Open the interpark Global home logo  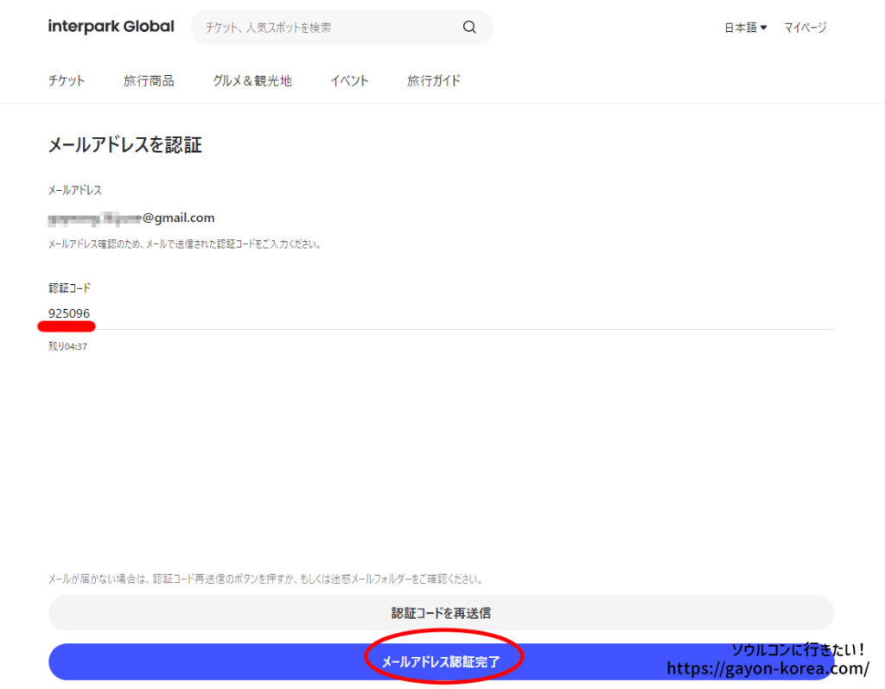[111, 27]
